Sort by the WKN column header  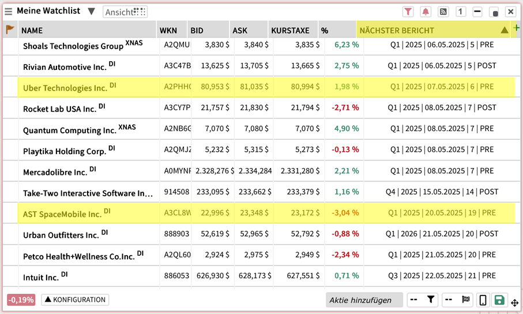(x=172, y=30)
